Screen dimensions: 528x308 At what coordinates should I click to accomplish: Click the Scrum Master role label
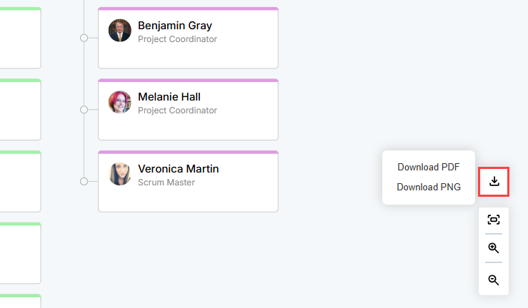tap(166, 183)
